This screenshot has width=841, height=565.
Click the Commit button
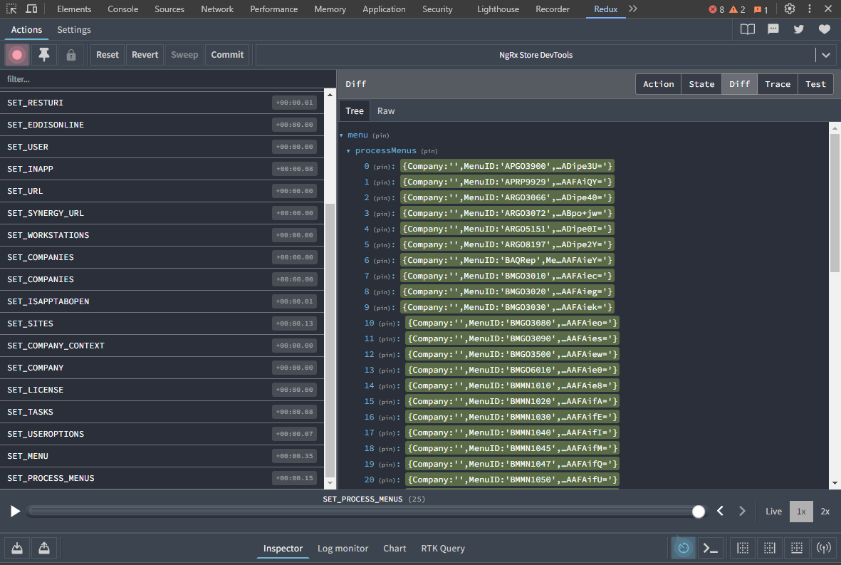tap(227, 55)
